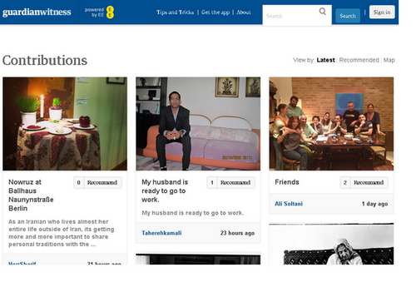Open Ali Soltani's profile

pyautogui.click(x=289, y=204)
